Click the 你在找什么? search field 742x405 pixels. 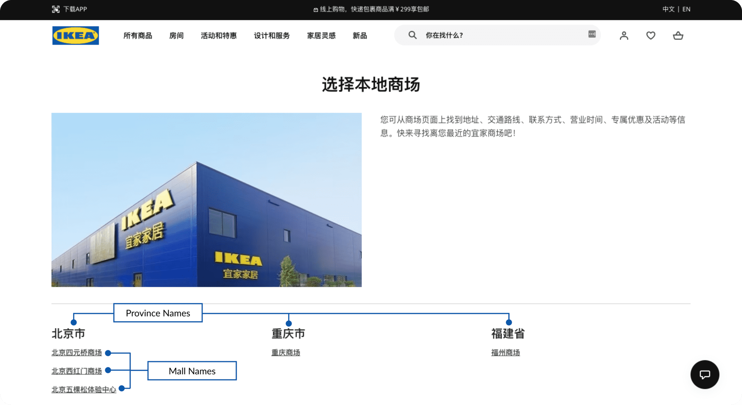tap(497, 35)
